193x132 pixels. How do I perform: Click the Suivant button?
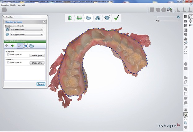point(41,84)
